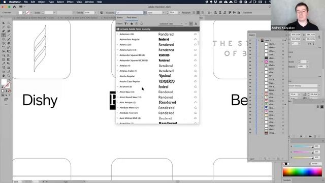The width and height of the screenshot is (325, 183).
Task: Open the font family dropdown arrow
Action: point(145,13)
